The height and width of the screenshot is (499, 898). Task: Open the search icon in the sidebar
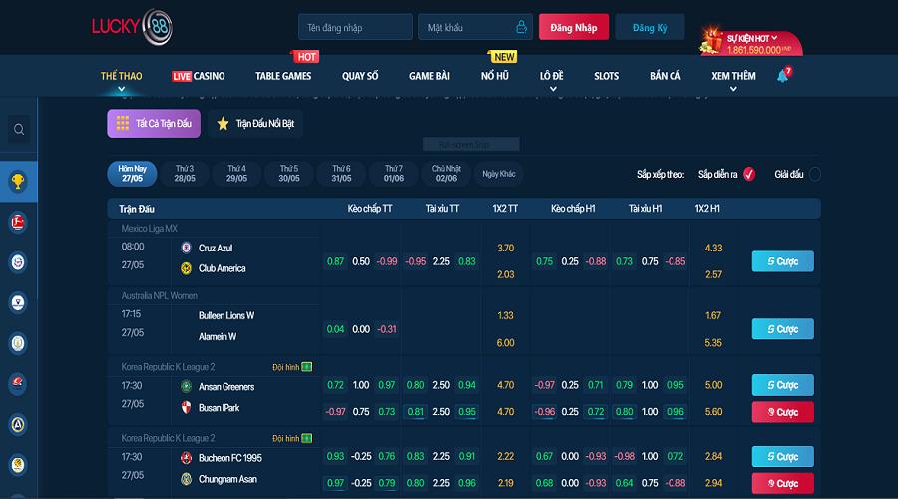(19, 130)
